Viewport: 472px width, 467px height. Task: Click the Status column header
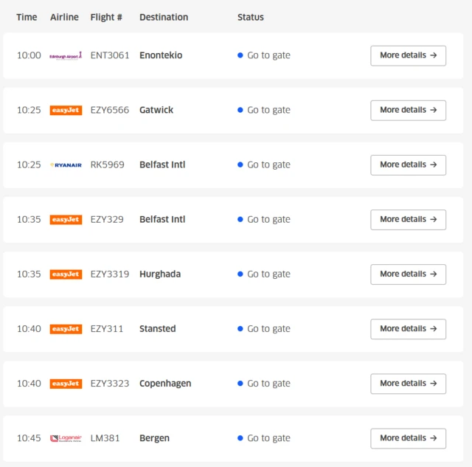coord(251,17)
